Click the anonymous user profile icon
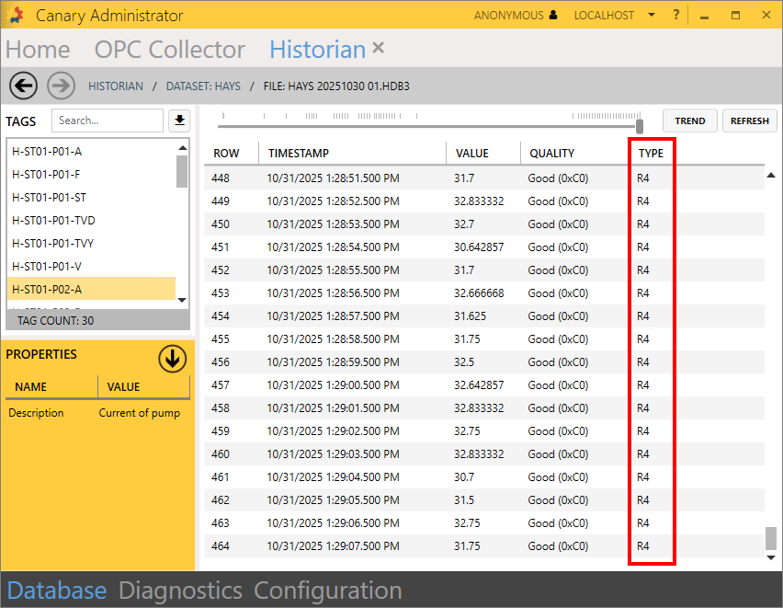 coord(552,16)
